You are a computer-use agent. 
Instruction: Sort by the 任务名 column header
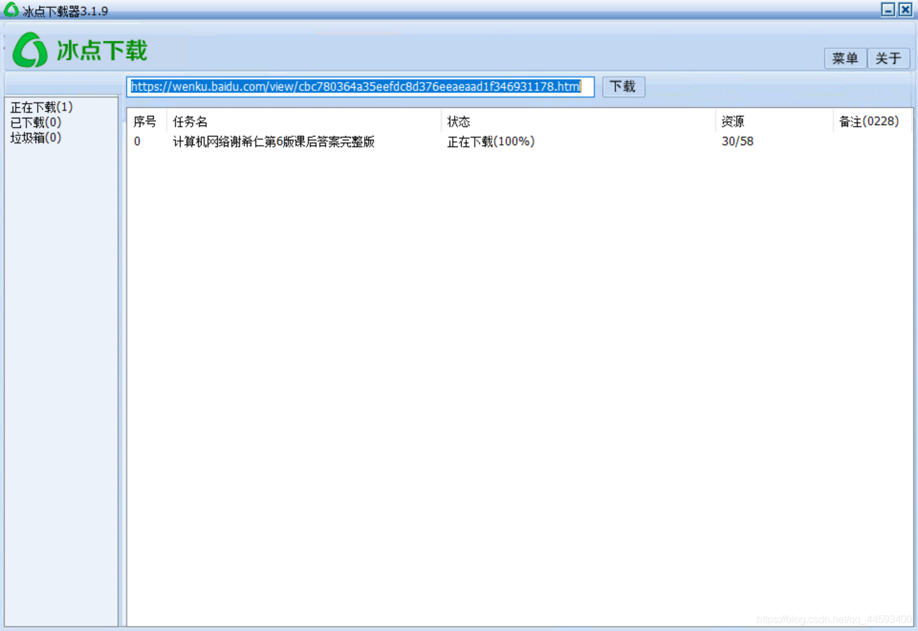tap(303, 121)
